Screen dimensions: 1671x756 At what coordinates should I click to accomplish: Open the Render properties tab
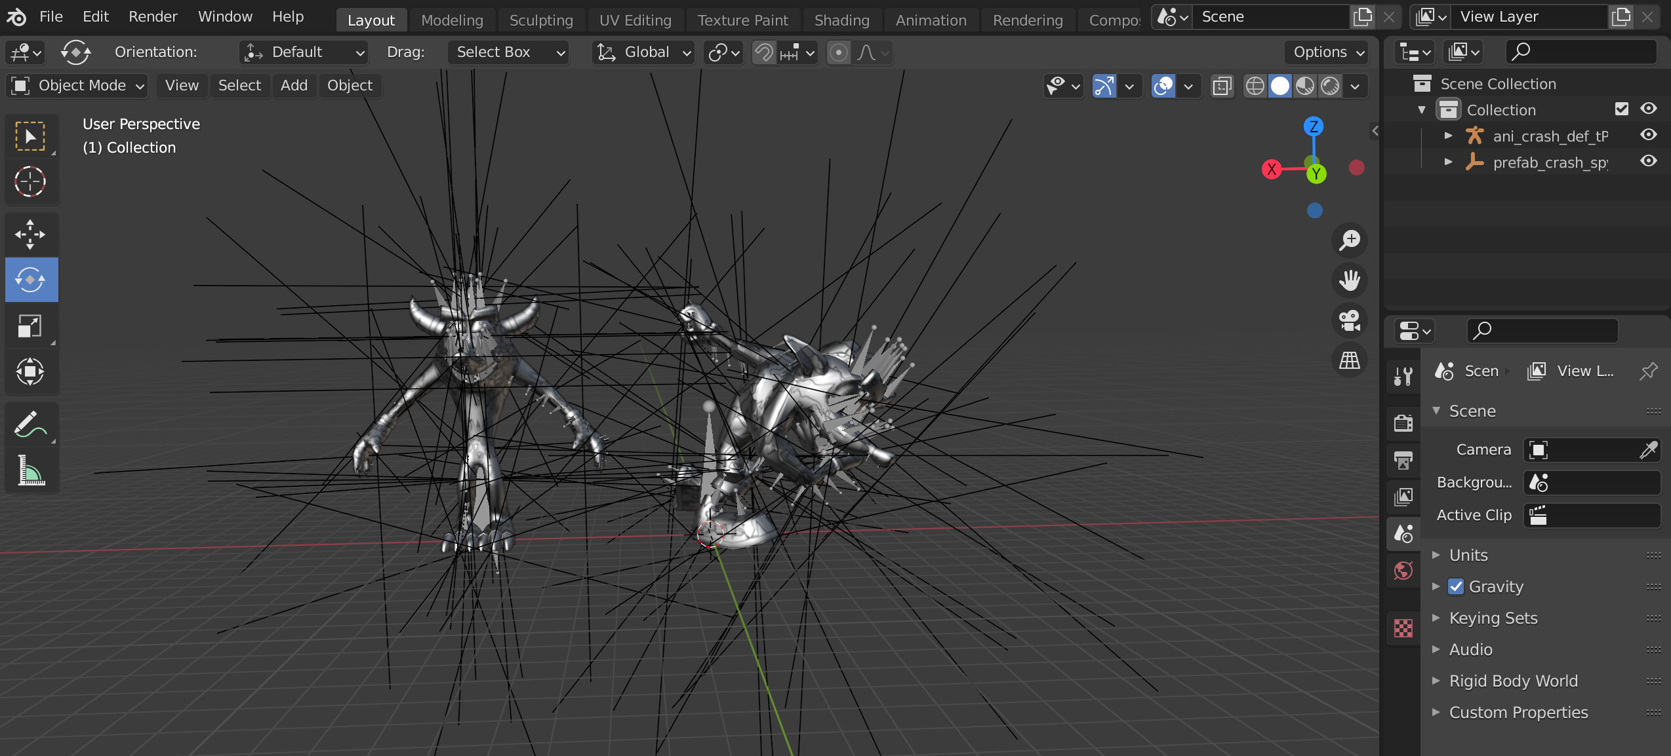(x=1403, y=423)
